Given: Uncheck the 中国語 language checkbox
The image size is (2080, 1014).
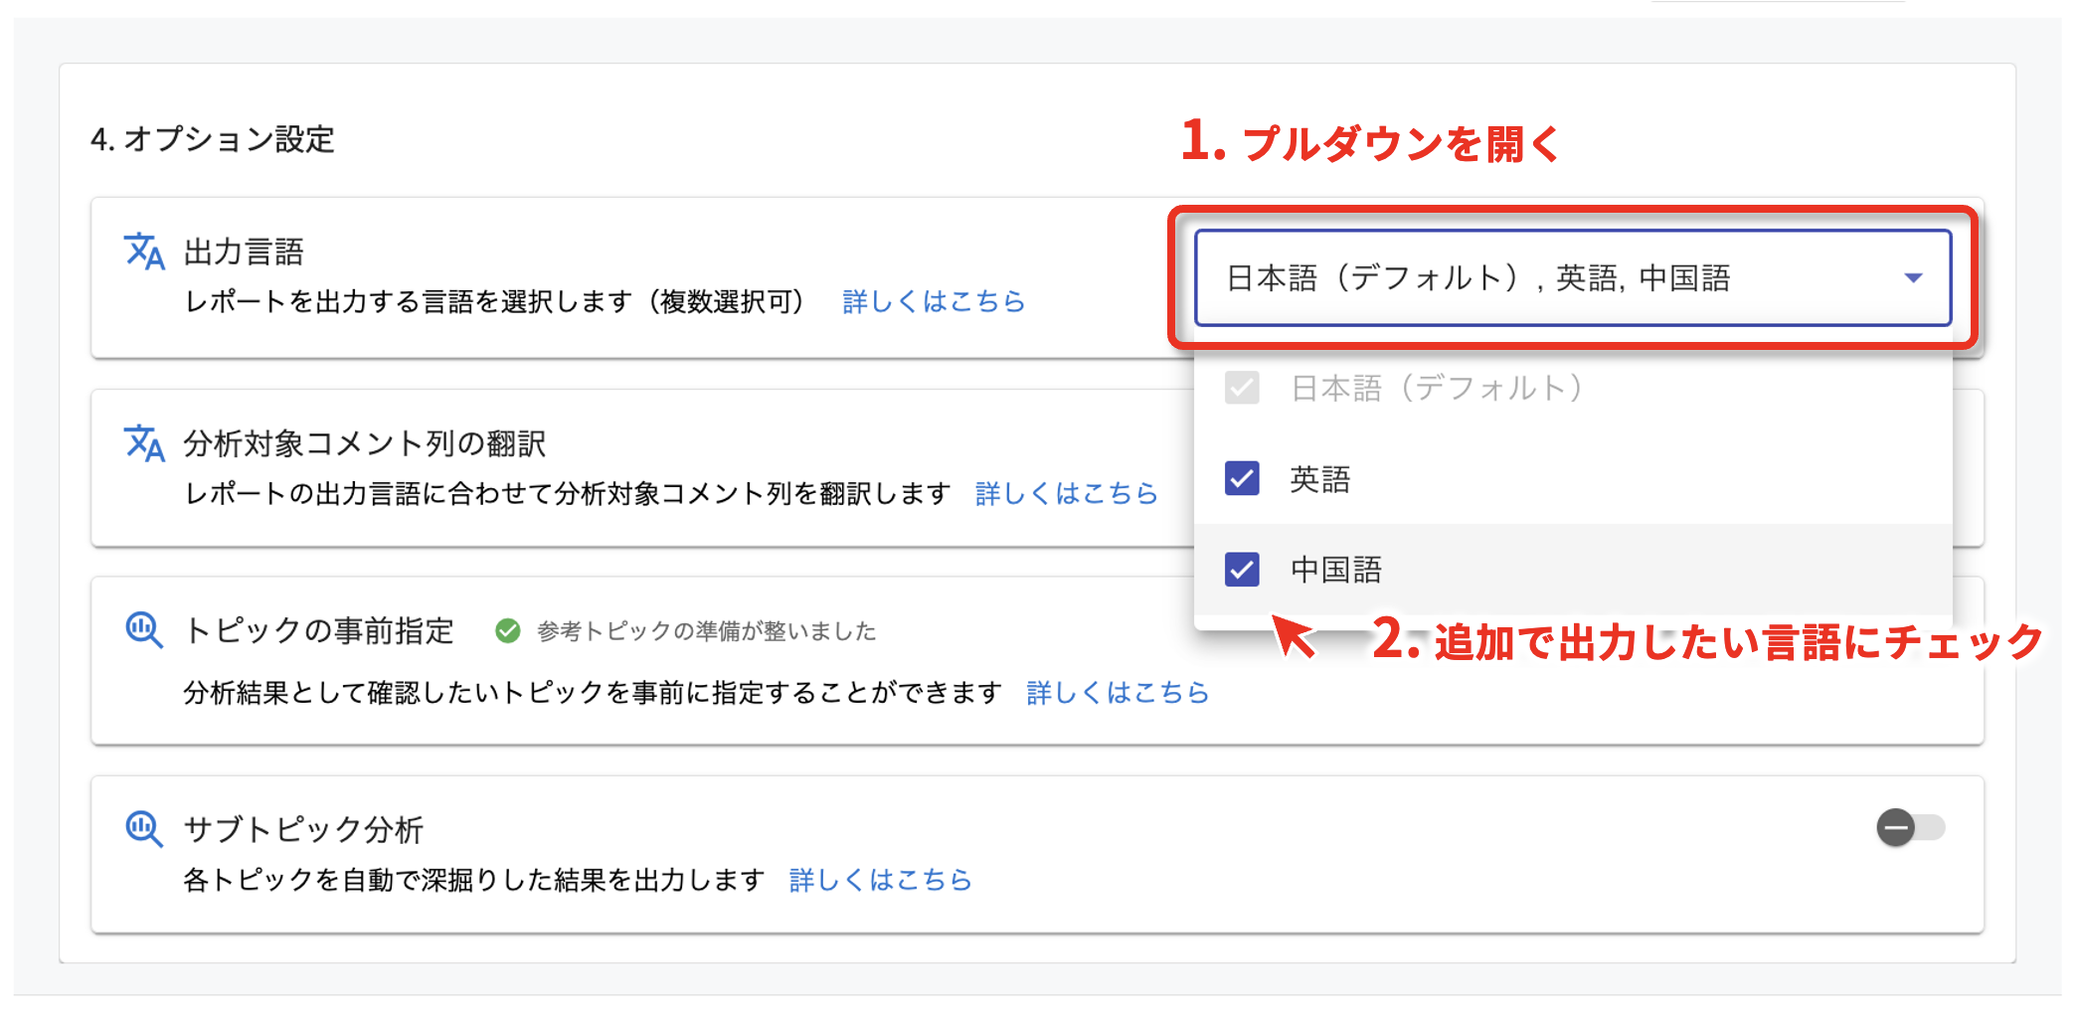Looking at the screenshot, I should (1242, 570).
